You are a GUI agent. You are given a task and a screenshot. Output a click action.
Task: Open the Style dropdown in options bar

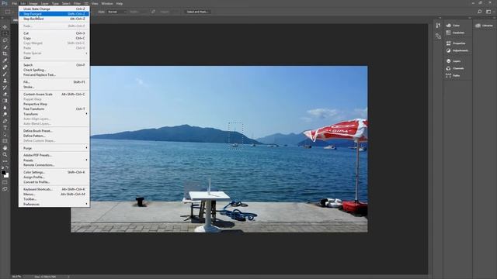(116, 12)
